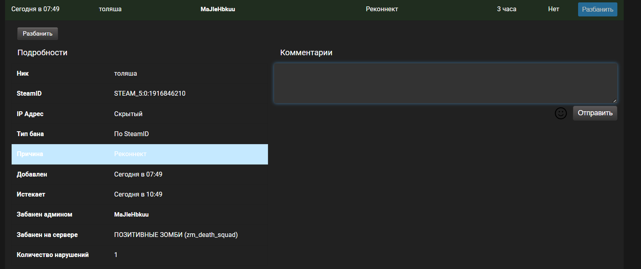Screen dimensions: 641x269
Task: Click player name толяша in the top row
Action: pyautogui.click(x=110, y=9)
